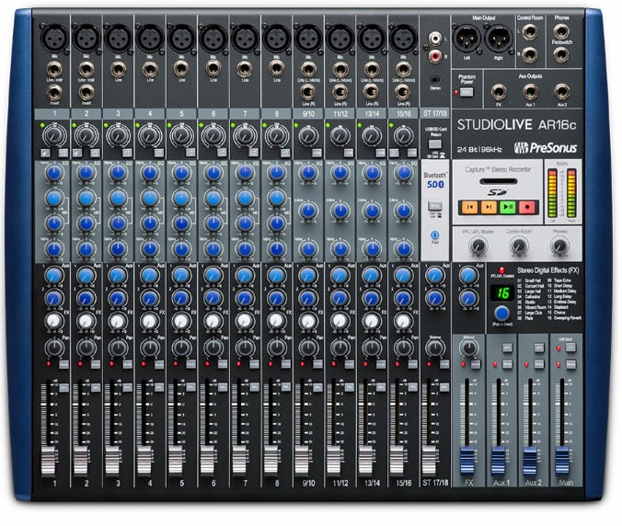Click channel 9/10 Line R input jack
622x526 pixels.
308,92
